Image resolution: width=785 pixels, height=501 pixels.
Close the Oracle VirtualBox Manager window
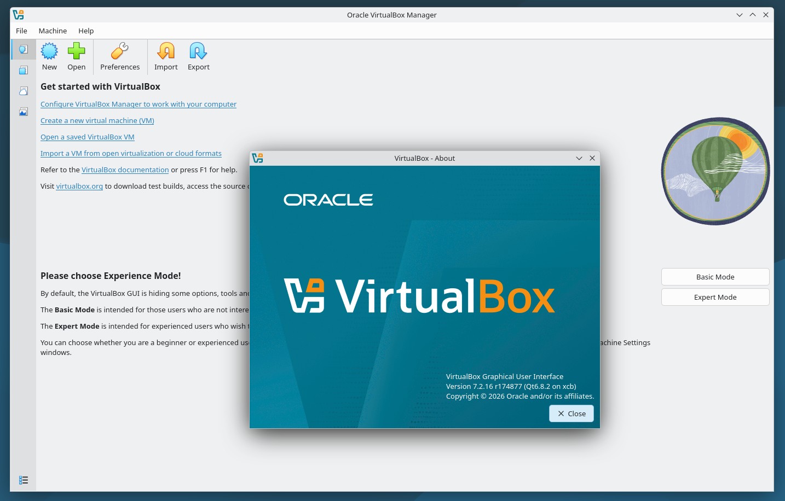coord(766,15)
